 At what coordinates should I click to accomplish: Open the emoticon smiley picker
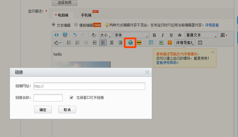click(x=139, y=43)
